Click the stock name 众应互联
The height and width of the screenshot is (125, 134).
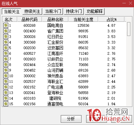click(x=55, y=65)
